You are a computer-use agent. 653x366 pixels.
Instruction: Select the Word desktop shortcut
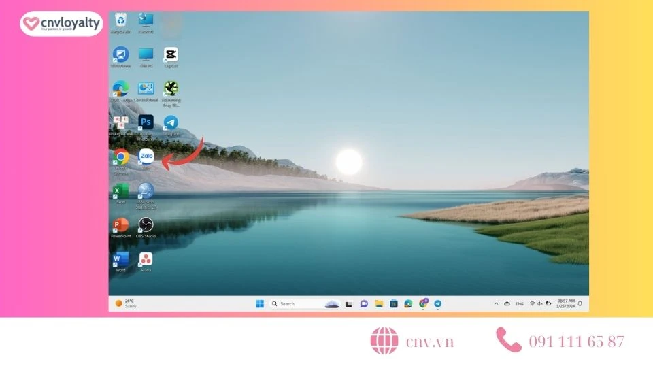[x=120, y=259]
